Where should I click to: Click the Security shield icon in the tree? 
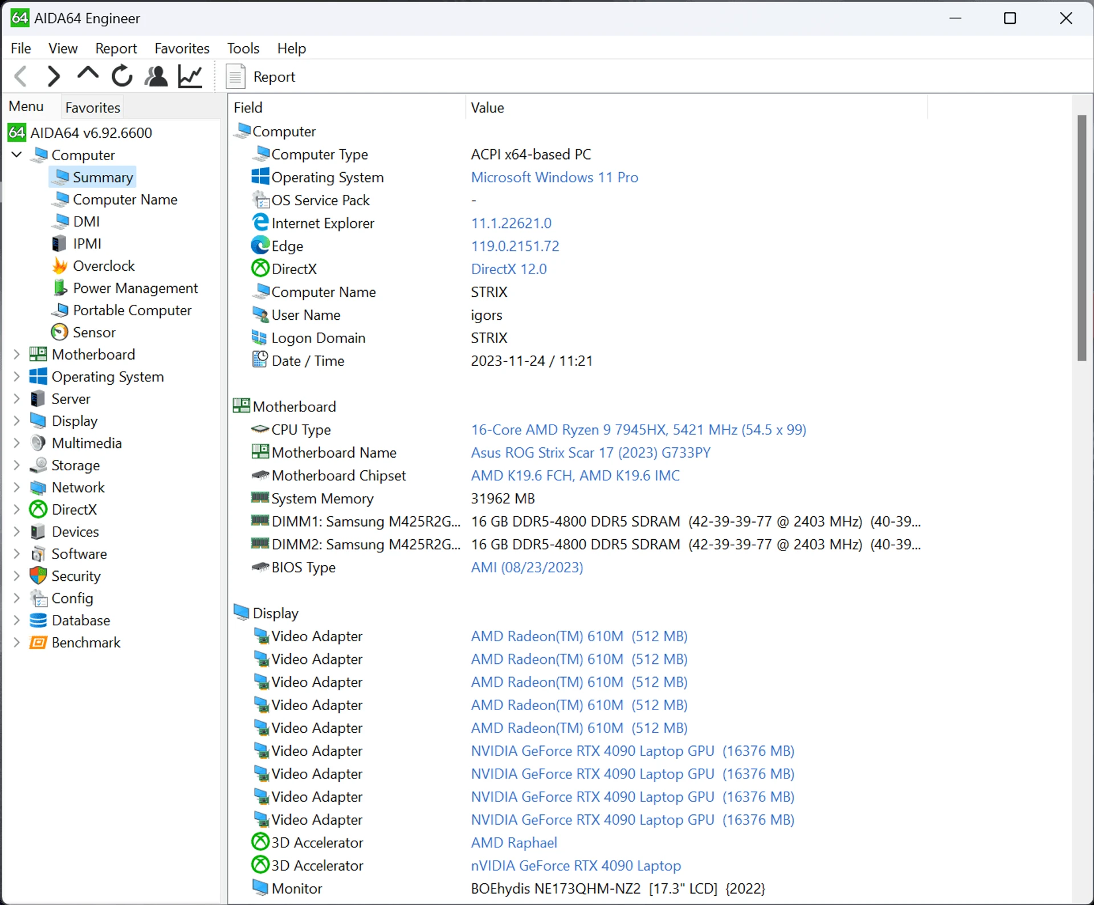38,576
